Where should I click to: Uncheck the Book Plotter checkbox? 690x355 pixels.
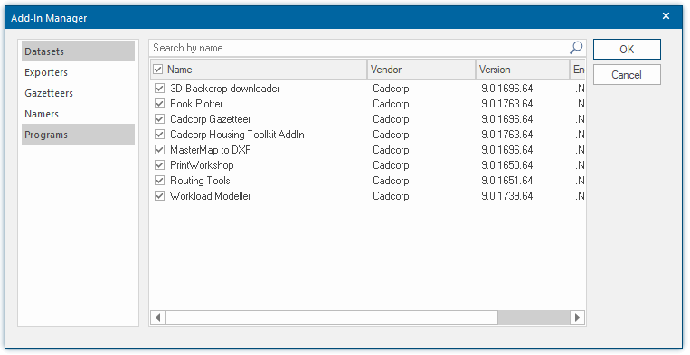coord(159,104)
